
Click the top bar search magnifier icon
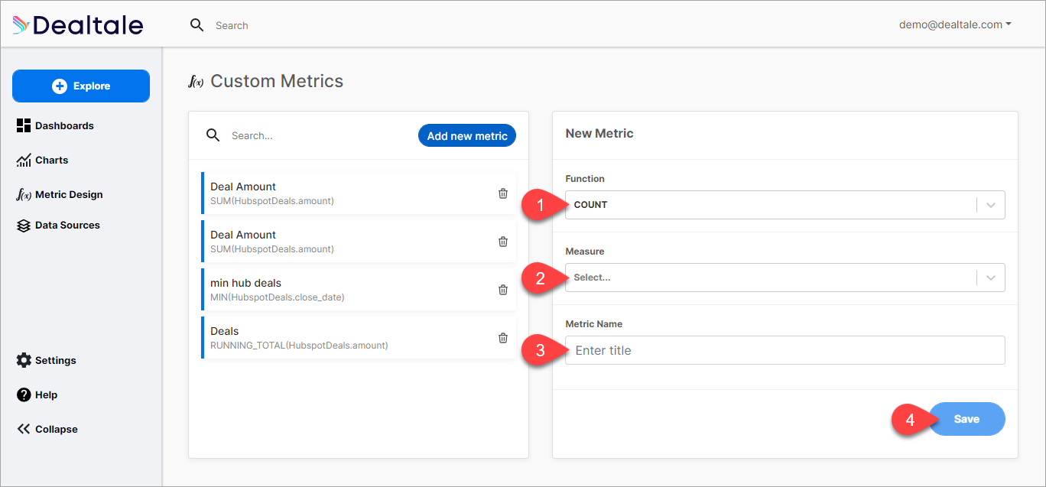pos(197,25)
